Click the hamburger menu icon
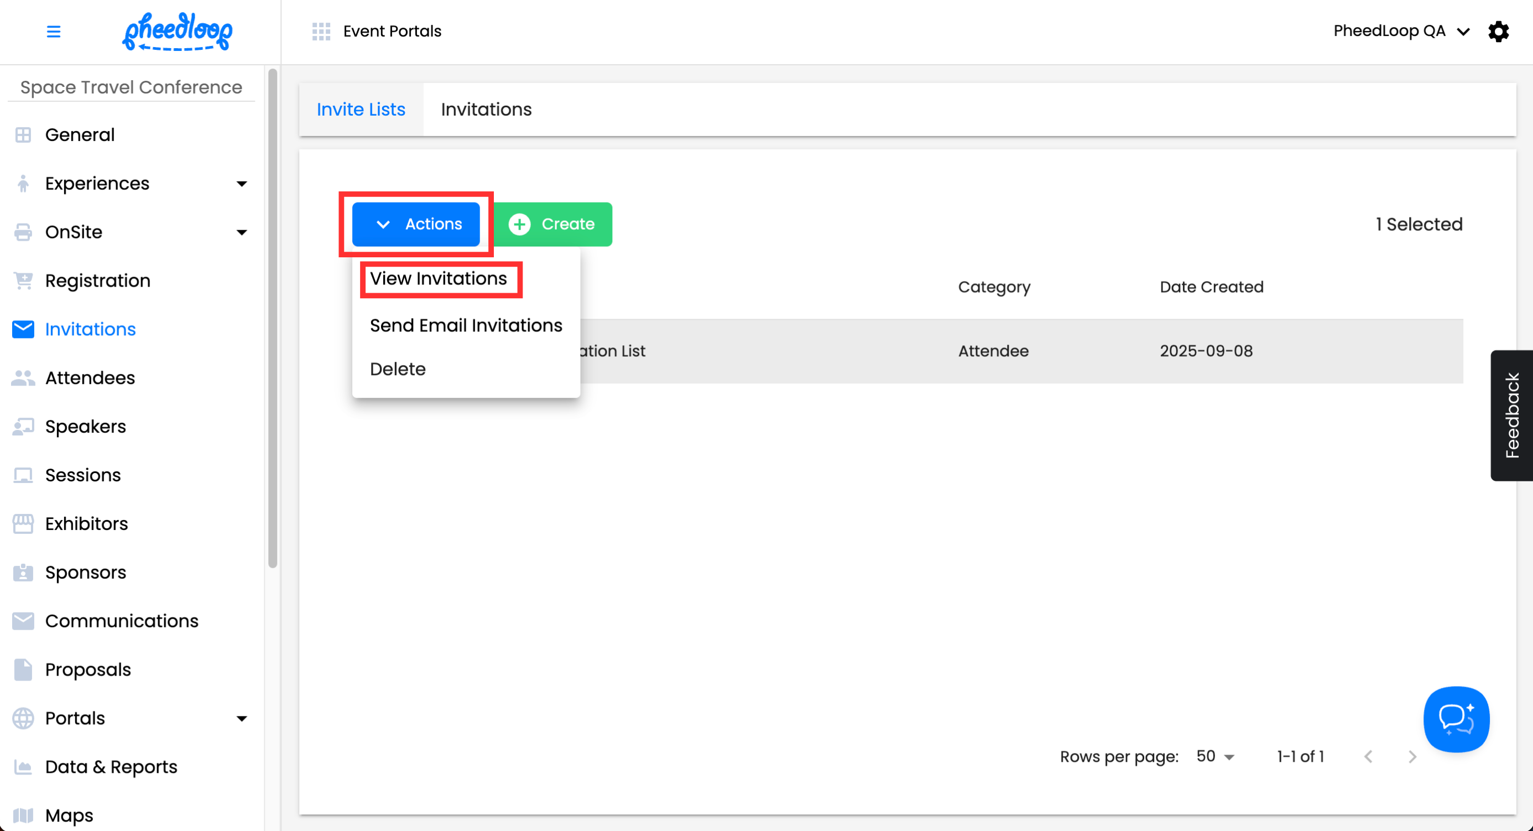 point(54,31)
